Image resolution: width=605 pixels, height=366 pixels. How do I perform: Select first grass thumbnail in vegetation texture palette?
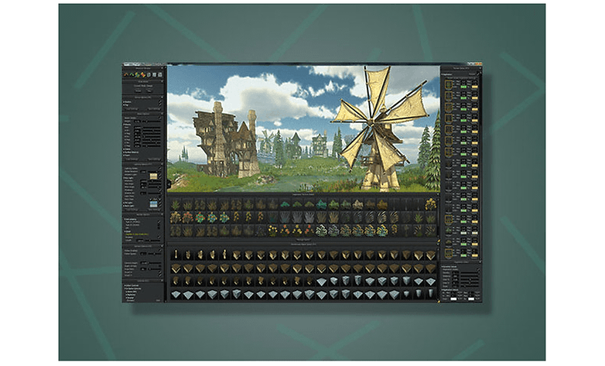[x=176, y=204]
